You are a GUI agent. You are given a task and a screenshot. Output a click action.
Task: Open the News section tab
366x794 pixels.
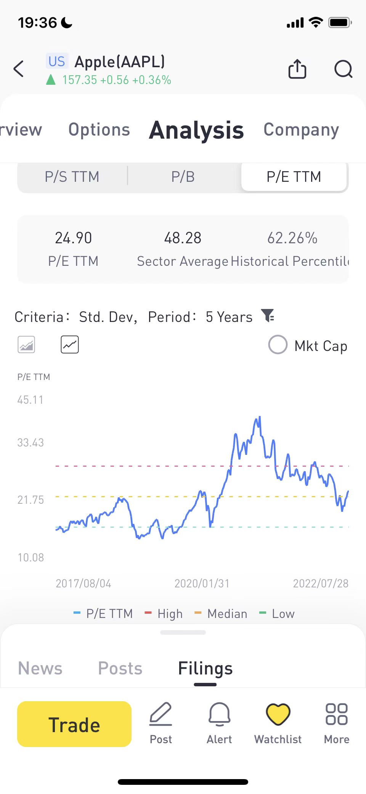40,668
